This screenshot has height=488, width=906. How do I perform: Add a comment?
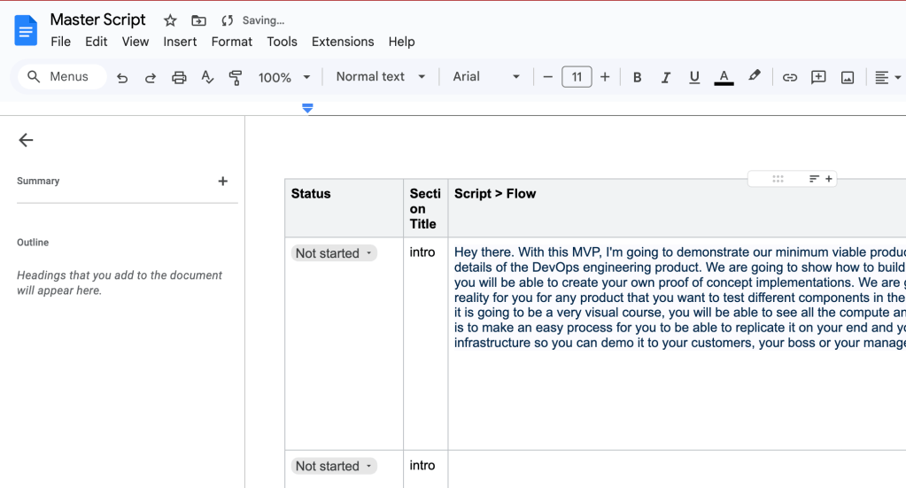(818, 77)
